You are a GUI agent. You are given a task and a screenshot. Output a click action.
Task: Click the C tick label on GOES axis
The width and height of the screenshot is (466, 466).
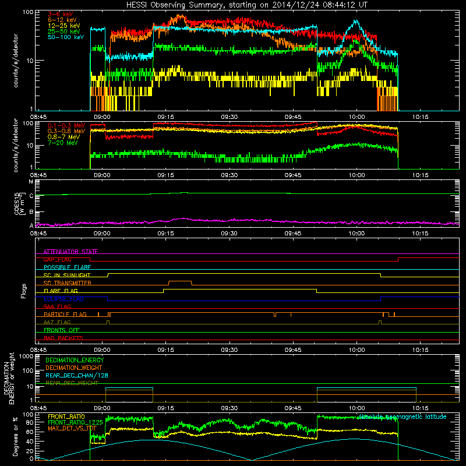tap(31, 196)
